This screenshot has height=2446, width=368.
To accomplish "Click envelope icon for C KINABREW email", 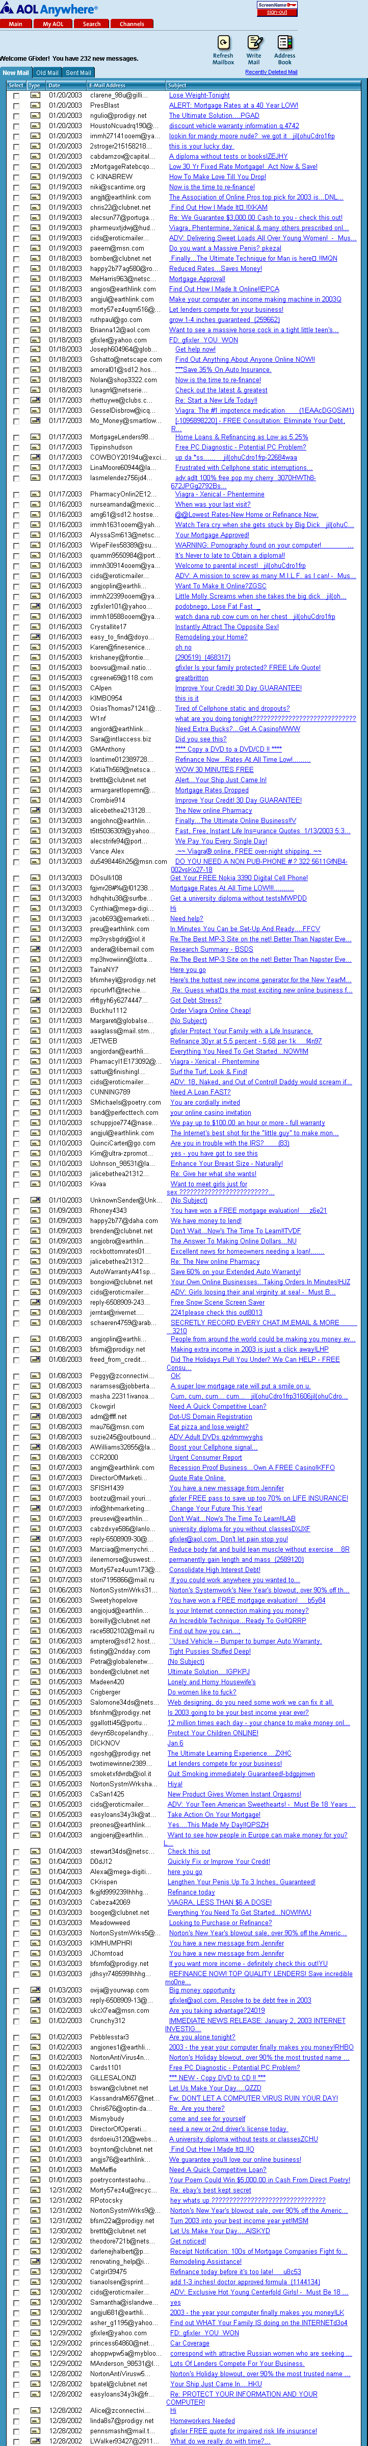I will 35,177.
